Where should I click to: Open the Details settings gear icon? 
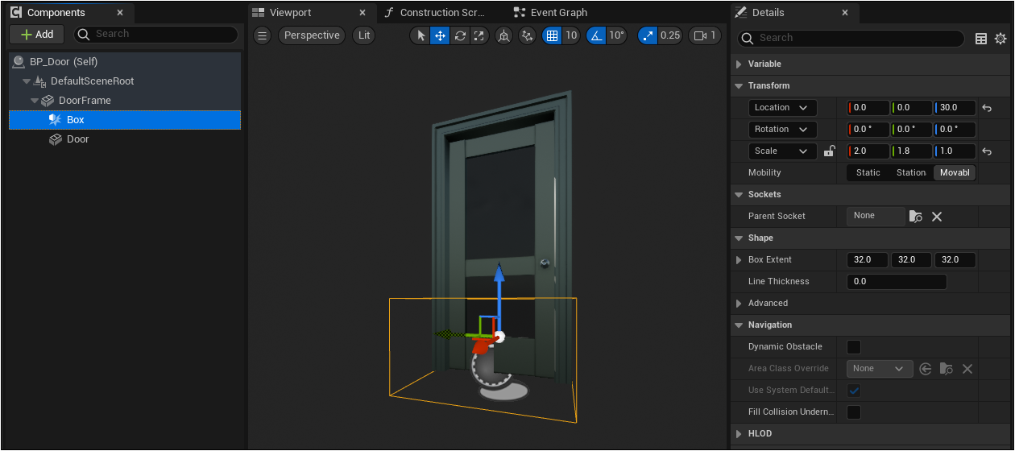1000,39
